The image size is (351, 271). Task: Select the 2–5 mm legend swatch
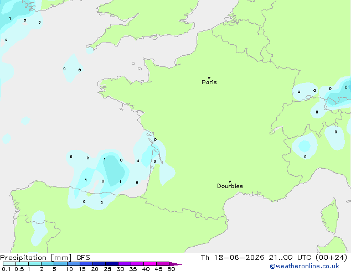coord(48,264)
